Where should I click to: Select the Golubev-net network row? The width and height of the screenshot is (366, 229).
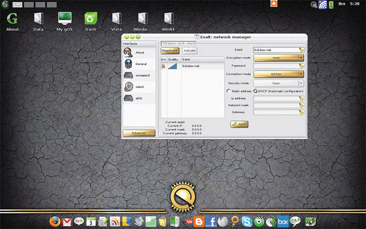192,66
